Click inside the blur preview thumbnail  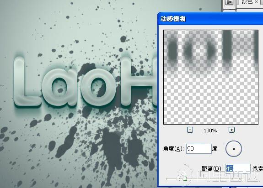[x=211, y=77]
